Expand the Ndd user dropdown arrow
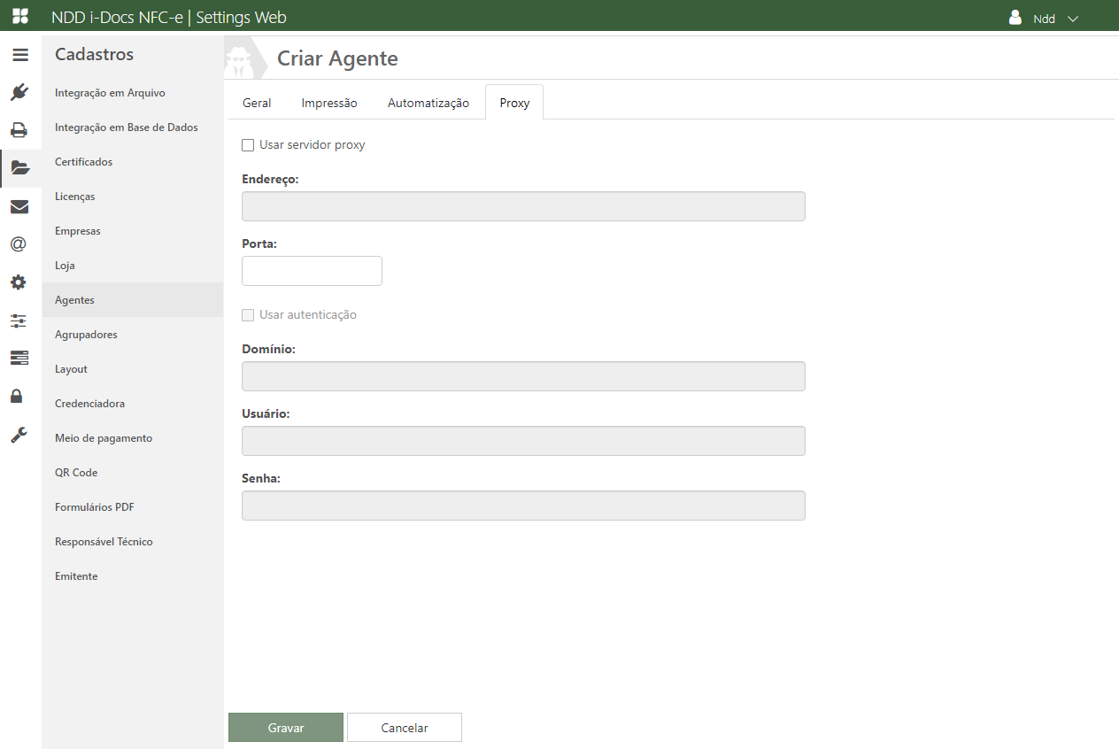Viewport: 1119px width, 749px height. click(1073, 19)
